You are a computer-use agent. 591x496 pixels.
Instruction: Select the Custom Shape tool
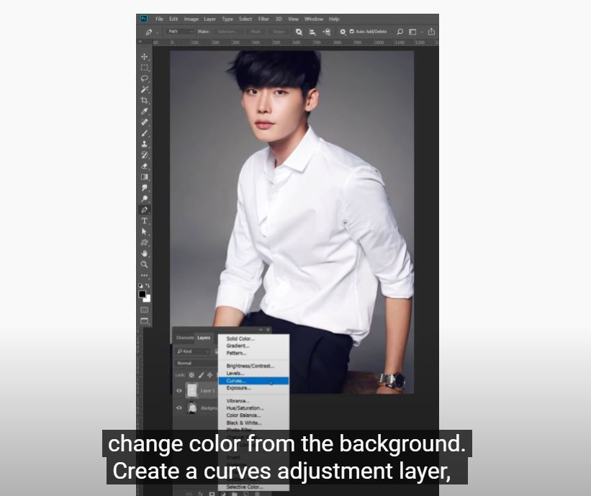coord(145,243)
